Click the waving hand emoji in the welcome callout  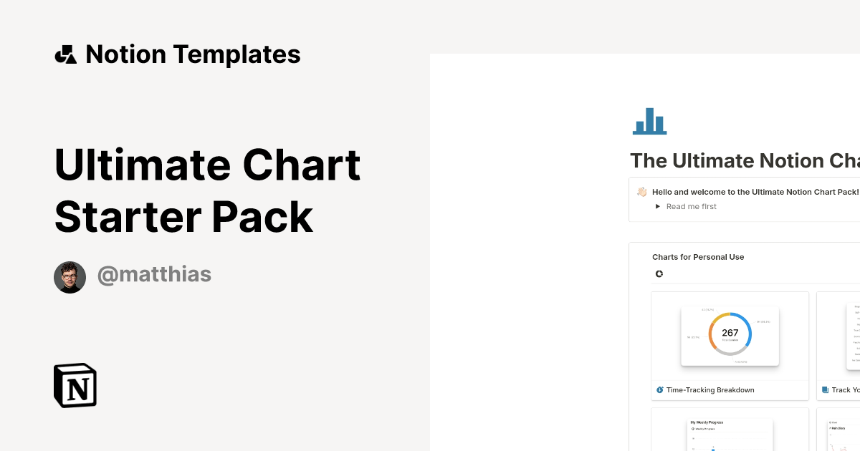click(x=641, y=191)
